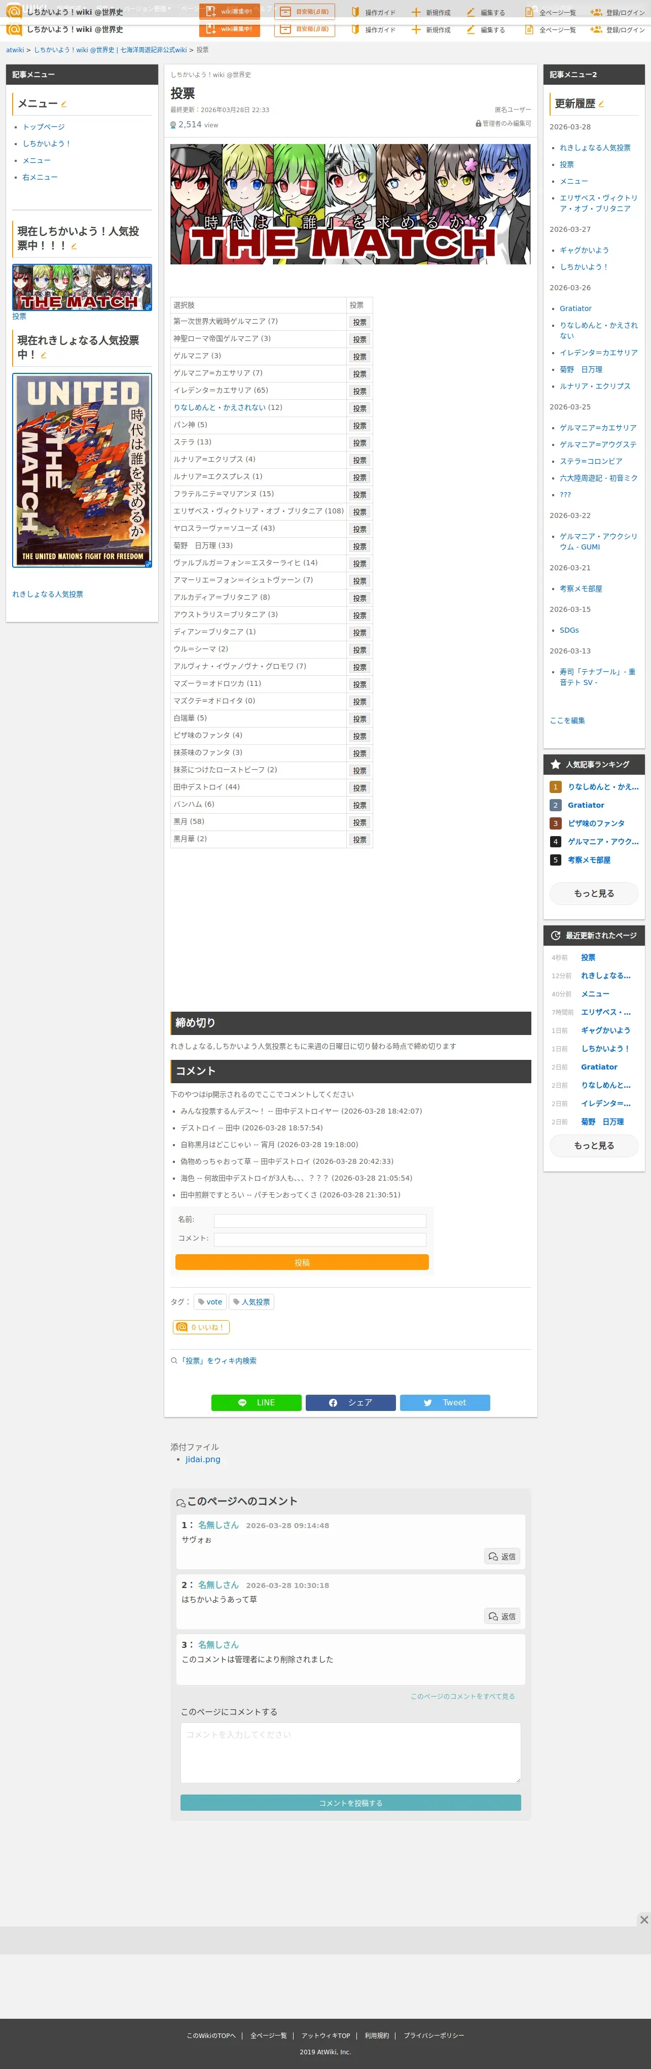Open 考察メモ部屋 in 更新履歴
Image resolution: width=651 pixels, height=2069 pixels.
581,589
